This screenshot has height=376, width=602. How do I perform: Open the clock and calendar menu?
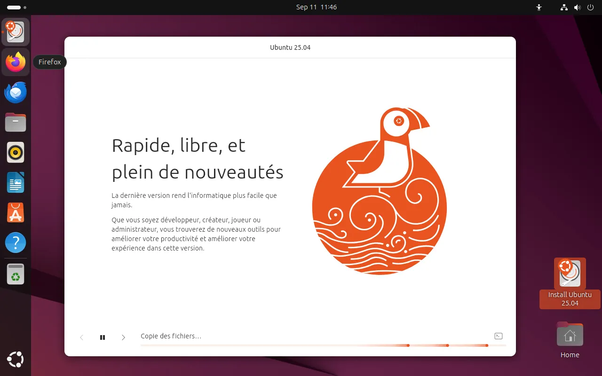pos(316,7)
